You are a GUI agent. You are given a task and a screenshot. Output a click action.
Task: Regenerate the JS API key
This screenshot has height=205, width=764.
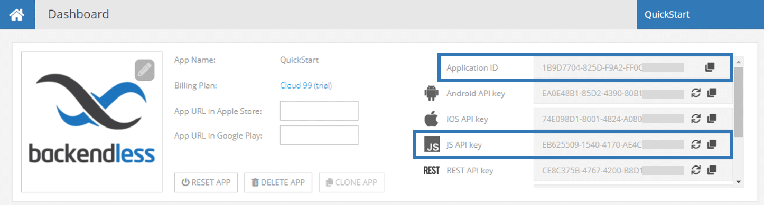(x=696, y=144)
